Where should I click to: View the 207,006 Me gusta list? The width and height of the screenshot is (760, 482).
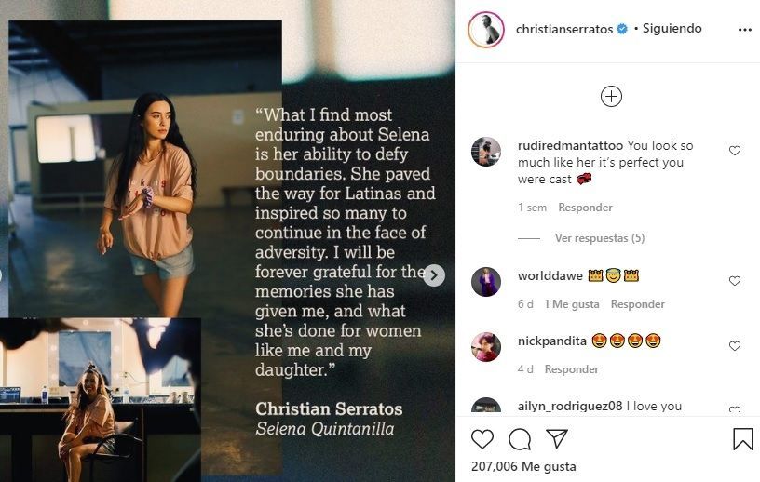coord(523,466)
